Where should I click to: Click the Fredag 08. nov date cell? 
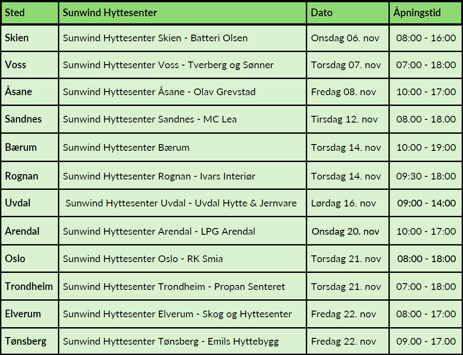pos(348,92)
